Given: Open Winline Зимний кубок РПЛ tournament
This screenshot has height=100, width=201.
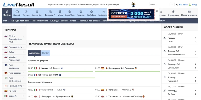Looking at the screenshot, I should (15, 39).
